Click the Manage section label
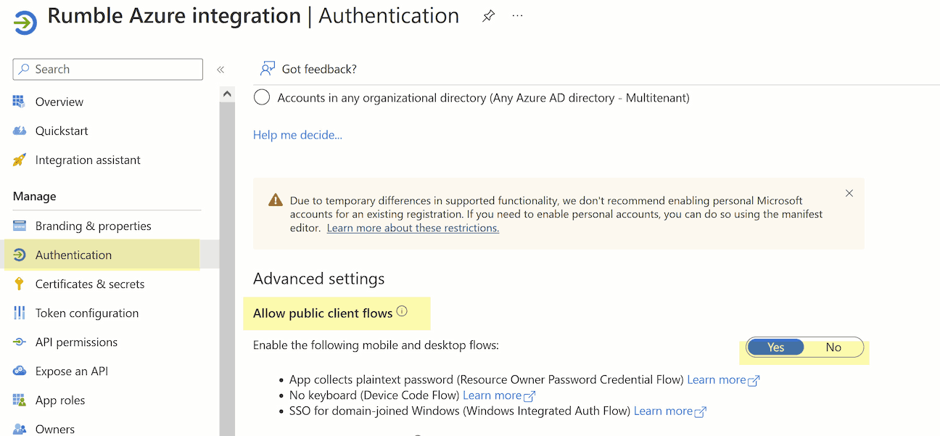This screenshot has width=940, height=436. click(34, 196)
